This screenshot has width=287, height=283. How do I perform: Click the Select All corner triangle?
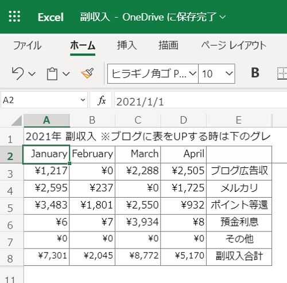[17, 121]
